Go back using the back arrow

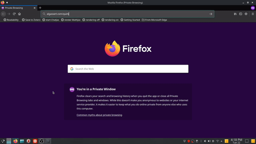(4, 14)
